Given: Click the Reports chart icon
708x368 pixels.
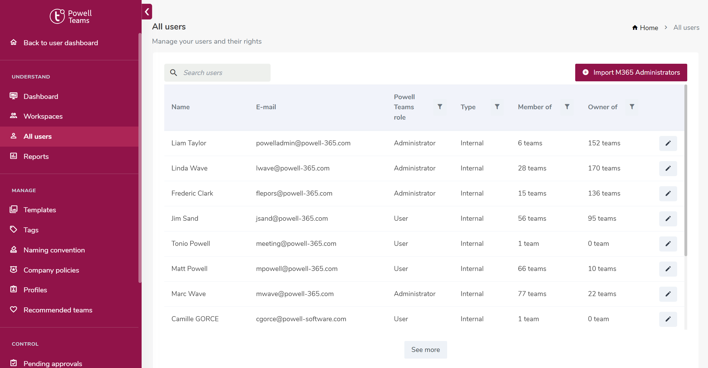Looking at the screenshot, I should 14,156.
